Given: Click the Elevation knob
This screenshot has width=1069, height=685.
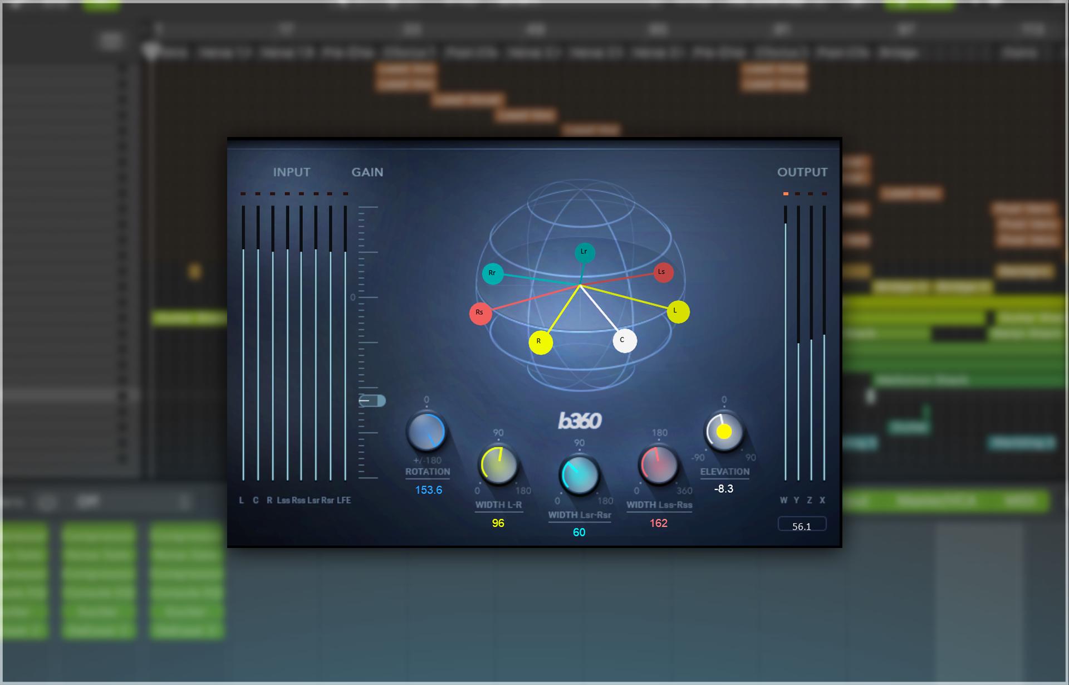Looking at the screenshot, I should point(724,432).
